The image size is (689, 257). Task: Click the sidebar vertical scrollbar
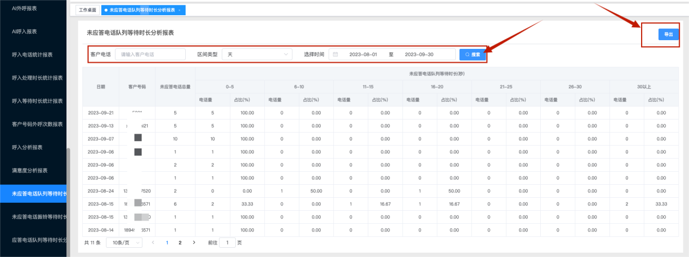tap(68, 201)
